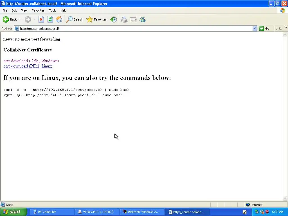Image resolution: width=288 pixels, height=216 pixels.
Task: Click the Done status bar text
Action: [x=9, y=205]
